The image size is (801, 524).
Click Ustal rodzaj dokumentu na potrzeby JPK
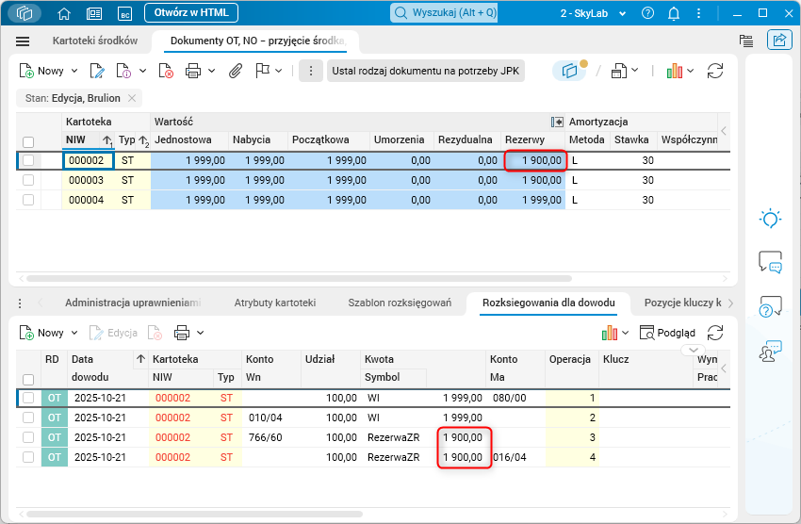click(426, 71)
